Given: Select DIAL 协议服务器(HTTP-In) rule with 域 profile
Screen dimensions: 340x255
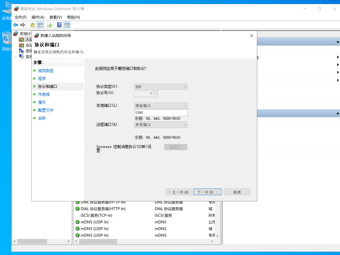Looking at the screenshot, I should [x=103, y=209].
